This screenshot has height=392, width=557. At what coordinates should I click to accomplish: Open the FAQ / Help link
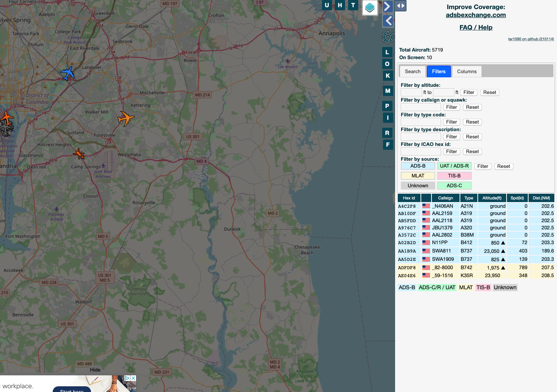476,27
